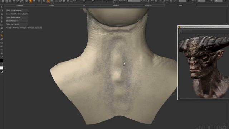Click the crop icon in the reference image window

pos(181,32)
